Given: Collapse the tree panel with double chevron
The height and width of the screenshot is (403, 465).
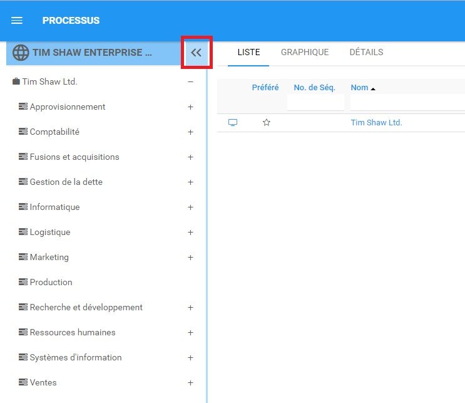Looking at the screenshot, I should click(x=196, y=53).
